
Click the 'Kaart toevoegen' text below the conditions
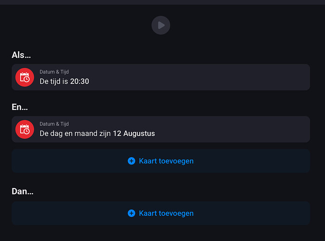coord(166,161)
